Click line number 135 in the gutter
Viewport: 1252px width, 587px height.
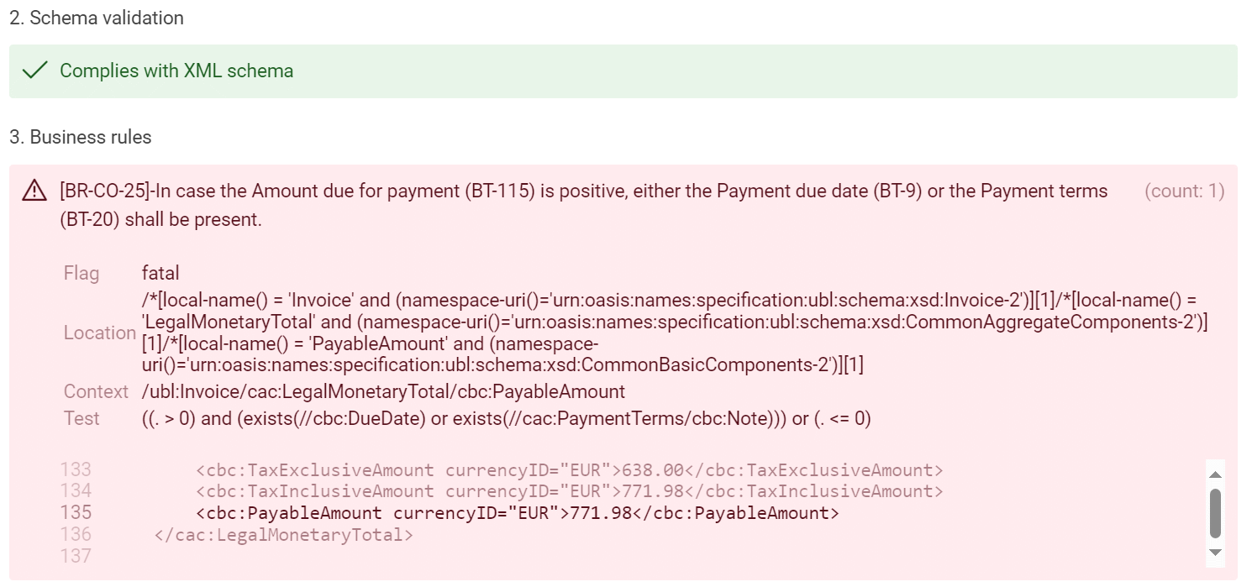click(x=76, y=513)
